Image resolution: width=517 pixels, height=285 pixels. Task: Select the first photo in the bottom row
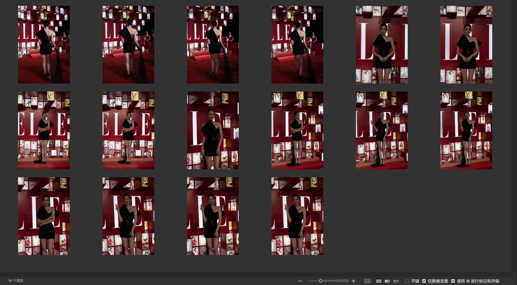[44, 216]
